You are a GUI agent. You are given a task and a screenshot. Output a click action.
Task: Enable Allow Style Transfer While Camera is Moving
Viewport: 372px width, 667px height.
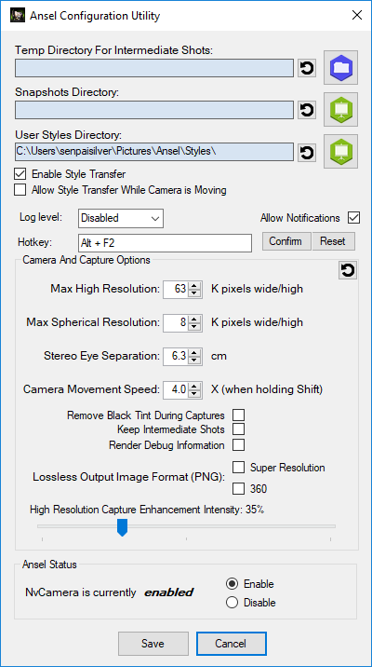pyautogui.click(x=20, y=190)
